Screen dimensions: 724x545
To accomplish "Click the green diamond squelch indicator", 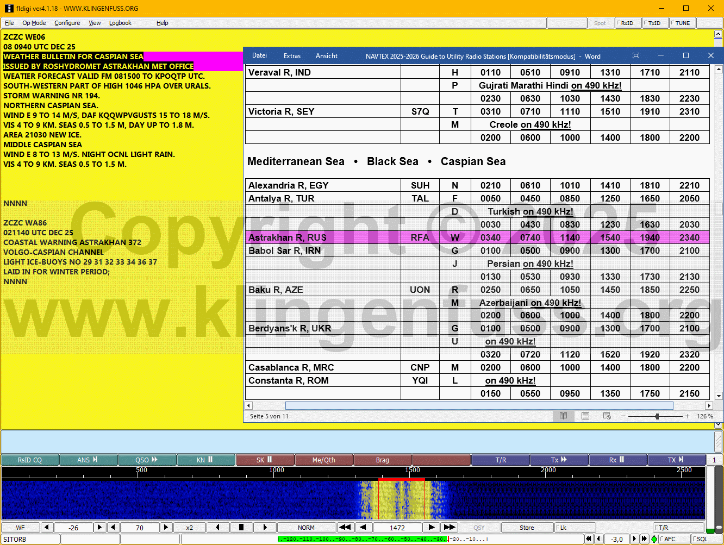I will point(654,539).
